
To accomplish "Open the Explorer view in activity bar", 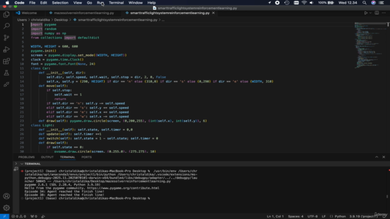I will tap(7, 15).
